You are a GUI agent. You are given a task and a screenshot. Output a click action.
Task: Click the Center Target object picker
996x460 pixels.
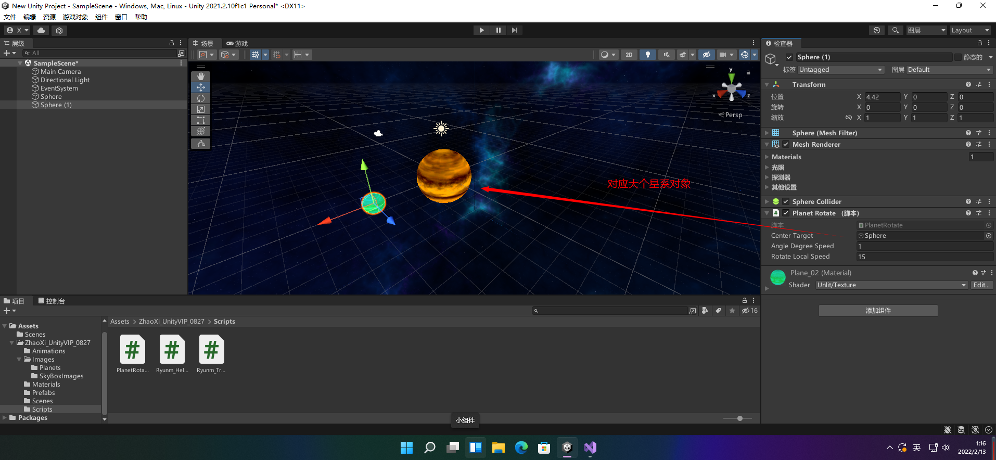pyautogui.click(x=989, y=236)
